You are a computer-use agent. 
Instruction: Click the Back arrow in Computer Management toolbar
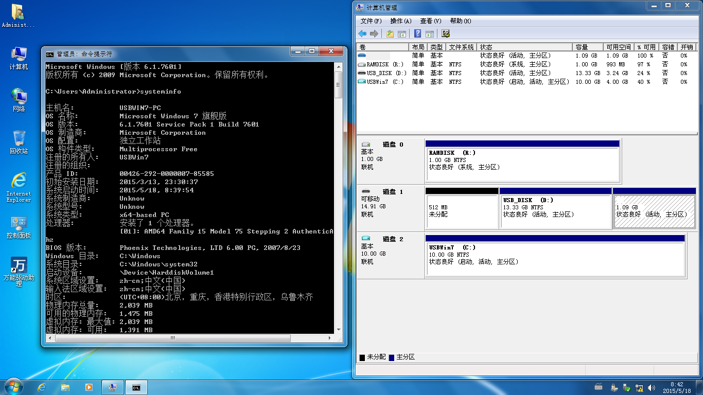coord(362,34)
